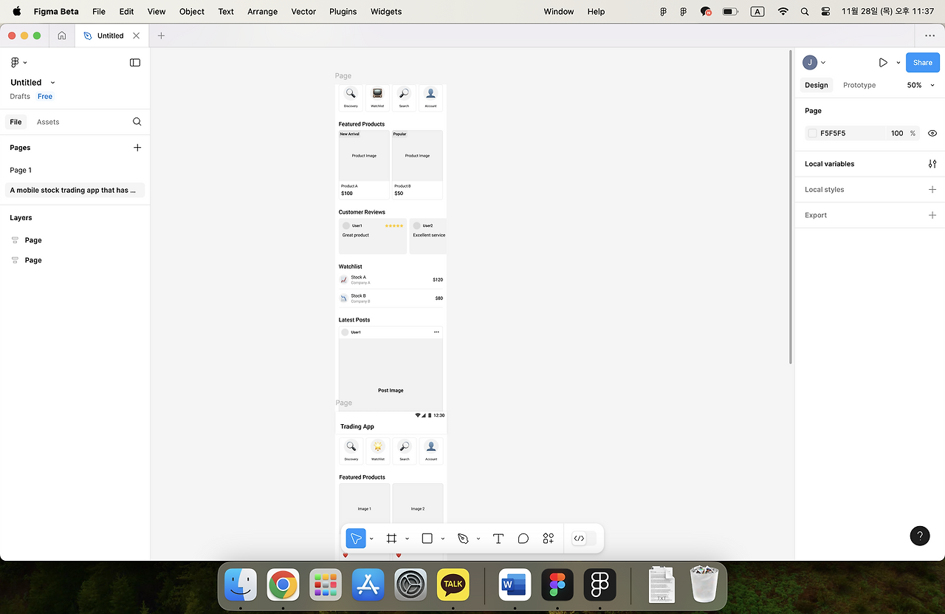Expand Frame tool options chevron
The image size is (945, 614).
tap(407, 539)
